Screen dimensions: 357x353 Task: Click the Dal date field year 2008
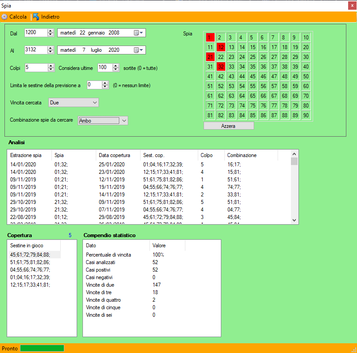(114, 33)
